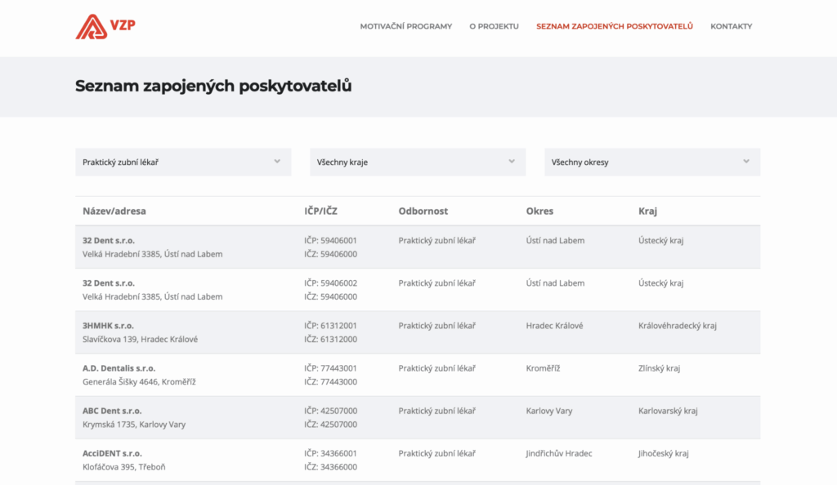Click the Okres column header
This screenshot has width=837, height=485.
click(539, 211)
